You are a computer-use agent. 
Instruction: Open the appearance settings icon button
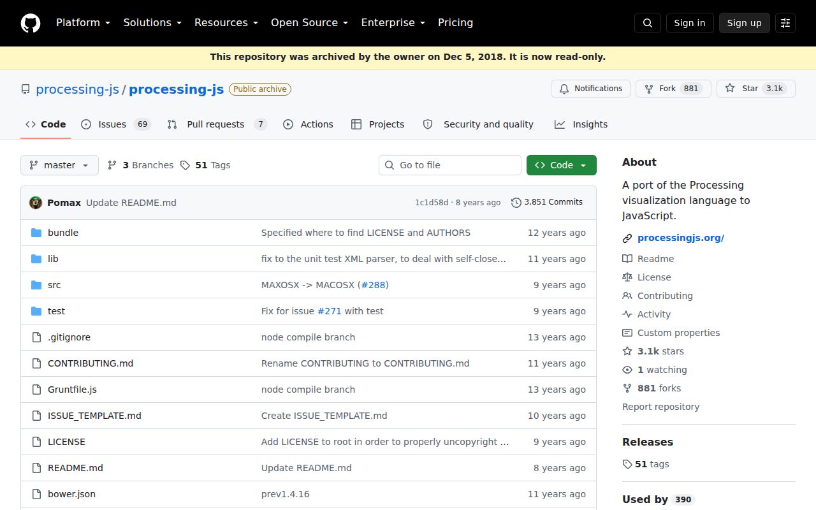point(785,23)
